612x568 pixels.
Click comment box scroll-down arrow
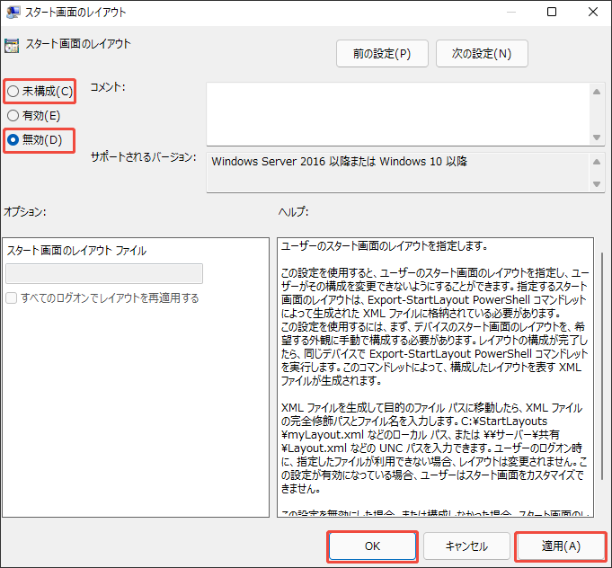tap(597, 137)
